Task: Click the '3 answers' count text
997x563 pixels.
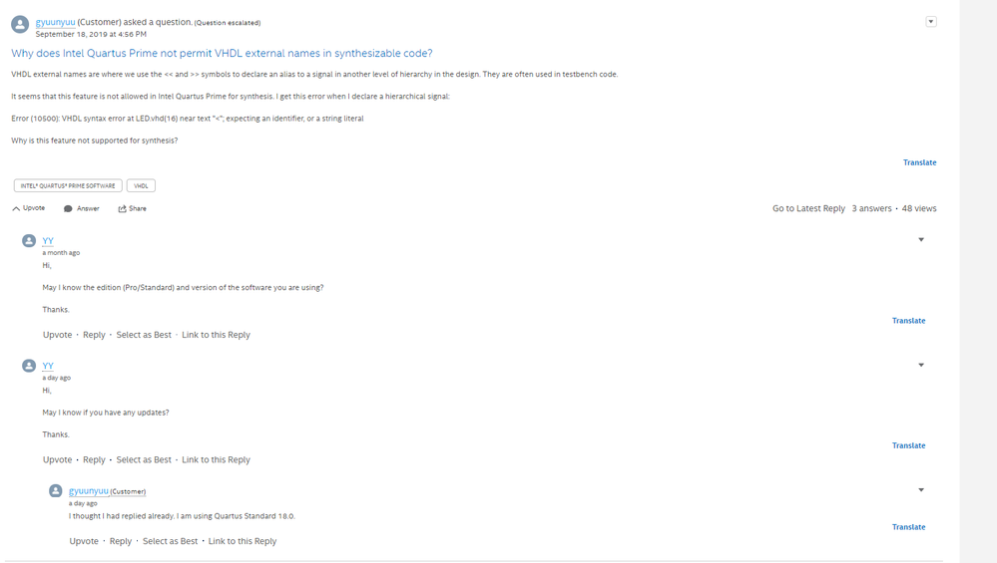Action: click(871, 208)
